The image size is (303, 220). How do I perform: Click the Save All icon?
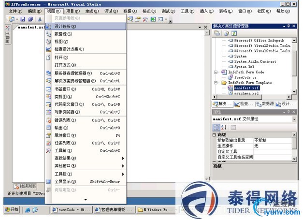[x=30, y=19]
